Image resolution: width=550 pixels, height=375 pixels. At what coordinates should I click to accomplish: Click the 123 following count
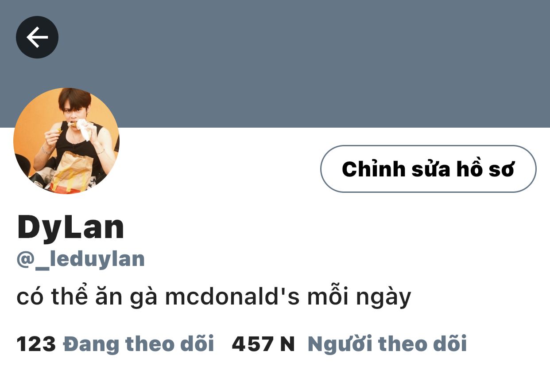36,344
